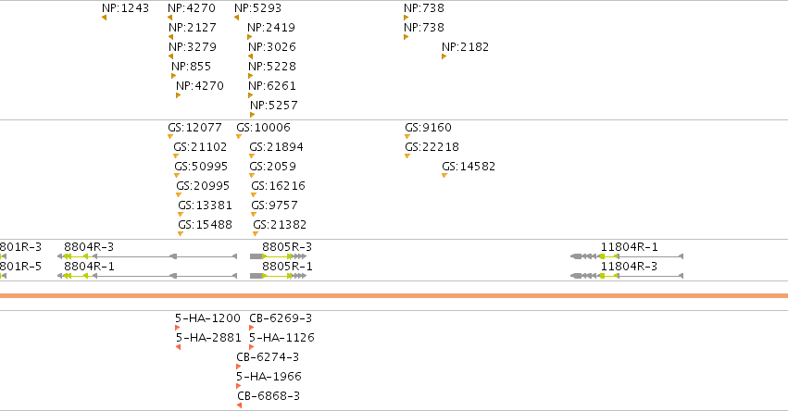Click the 8804R-1 transcript glyph

147,276
